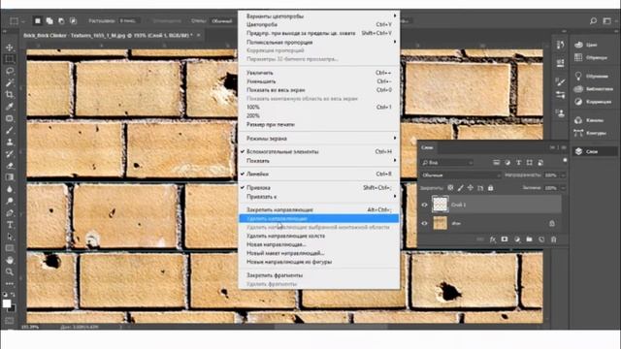Screen dimensions: 621x349
Task: Expand Варианты цветопробы submenu
Action: (319, 16)
